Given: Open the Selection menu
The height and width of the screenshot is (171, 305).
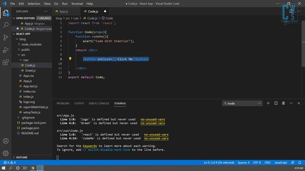Looking at the screenshot, I should (x=34, y=4).
